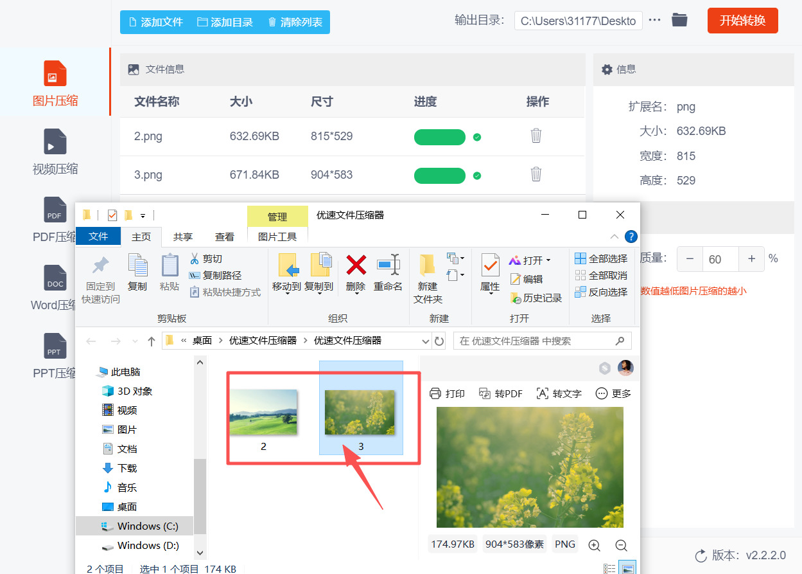Create a folder with the 新建文件夹 icon

428,276
